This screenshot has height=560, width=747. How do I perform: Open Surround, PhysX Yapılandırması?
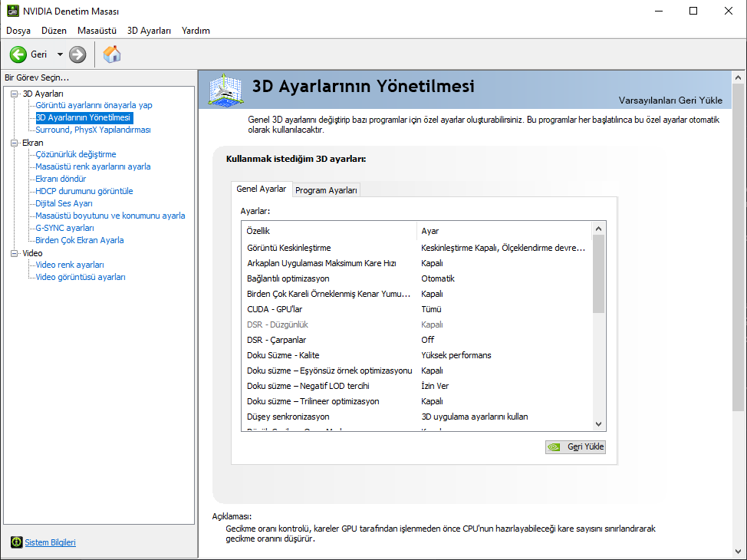93,130
